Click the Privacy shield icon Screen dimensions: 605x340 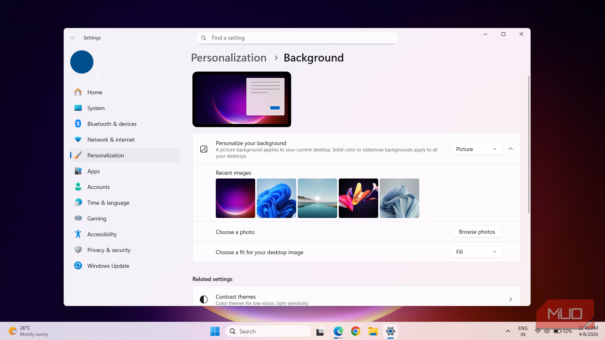(78, 250)
